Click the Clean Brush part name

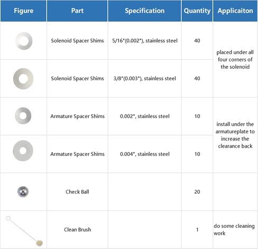pyautogui.click(x=78, y=229)
